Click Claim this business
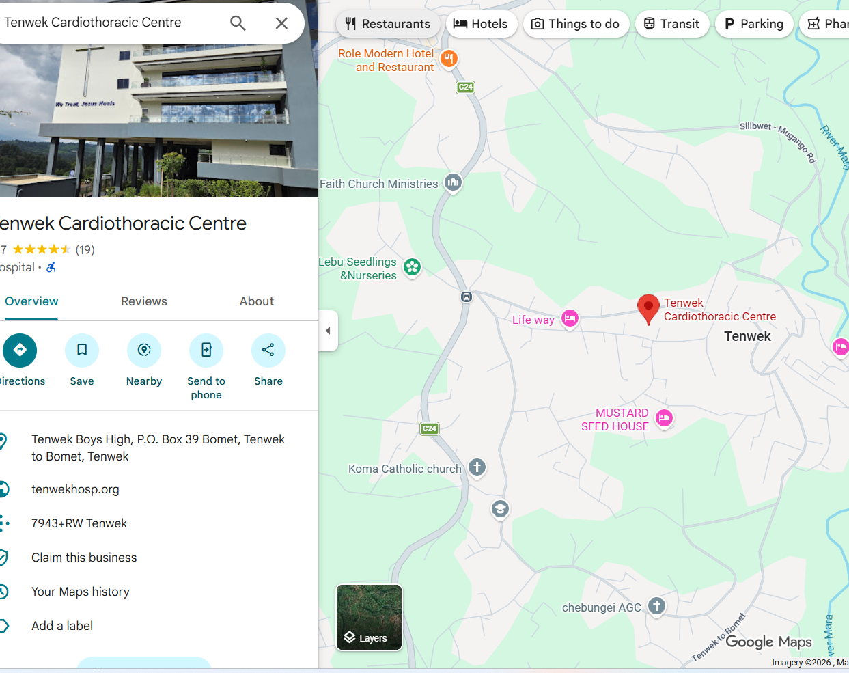Viewport: 849px width, 673px height. point(84,558)
